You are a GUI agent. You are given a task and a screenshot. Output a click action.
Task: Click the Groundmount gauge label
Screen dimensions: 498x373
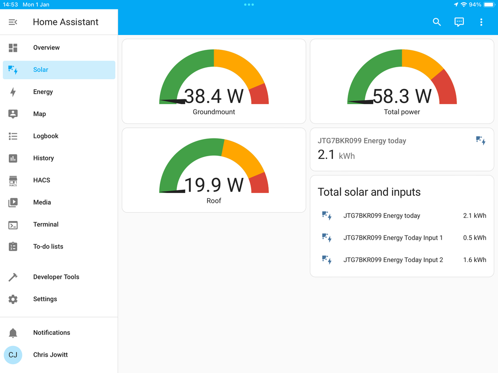click(214, 112)
